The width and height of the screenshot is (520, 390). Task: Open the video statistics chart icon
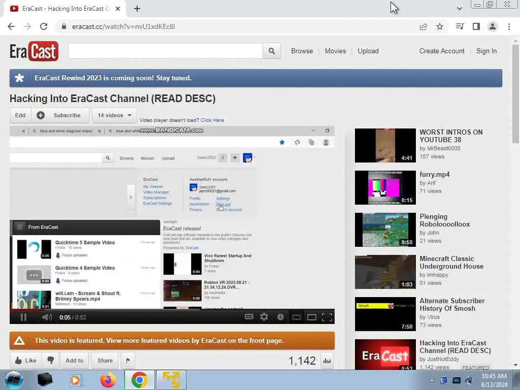pos(327,361)
